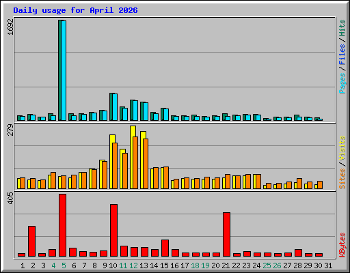Click day 28 on the x-axis
The image size is (350, 273).
pyautogui.click(x=297, y=265)
